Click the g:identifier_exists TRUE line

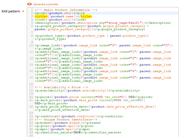pyautogui.click(x=78, y=132)
